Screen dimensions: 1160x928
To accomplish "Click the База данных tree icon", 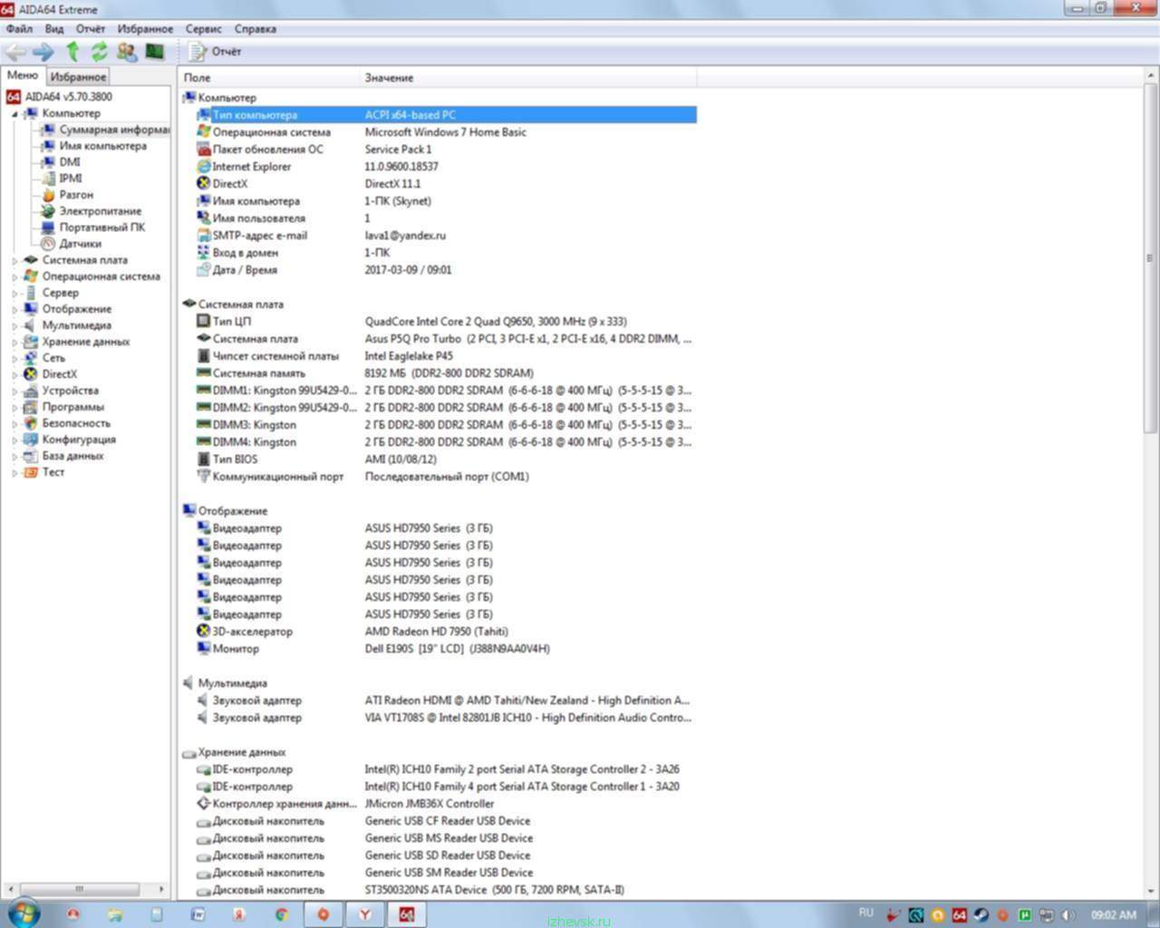I will pos(31,456).
